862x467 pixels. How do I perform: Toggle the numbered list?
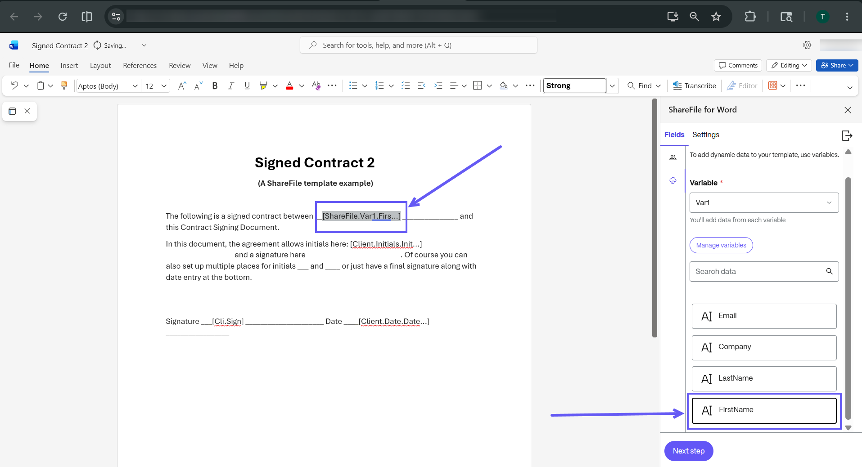tap(379, 85)
